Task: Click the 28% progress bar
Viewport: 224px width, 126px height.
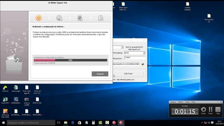Action: [x=70, y=60]
